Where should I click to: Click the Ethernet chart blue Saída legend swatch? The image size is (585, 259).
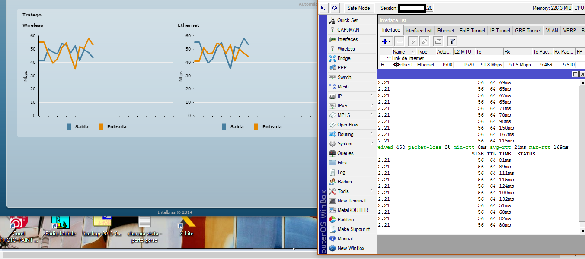pyautogui.click(x=224, y=127)
